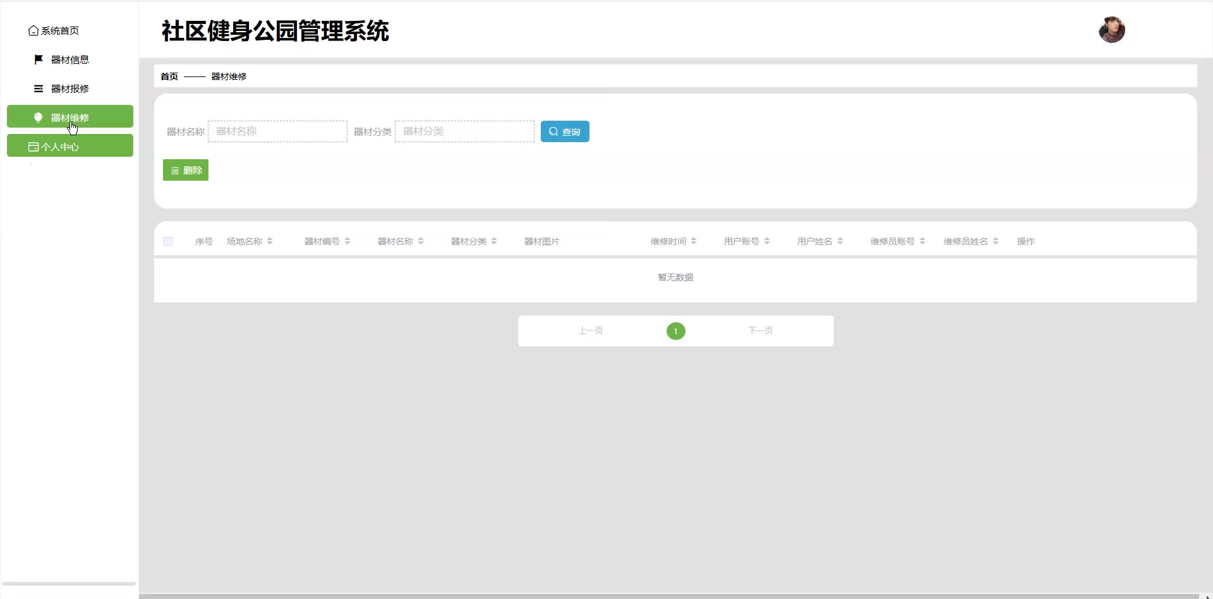Click the sidebar horizontal scrollbar
Viewport: 1213px width, 599px height.
pos(69,583)
